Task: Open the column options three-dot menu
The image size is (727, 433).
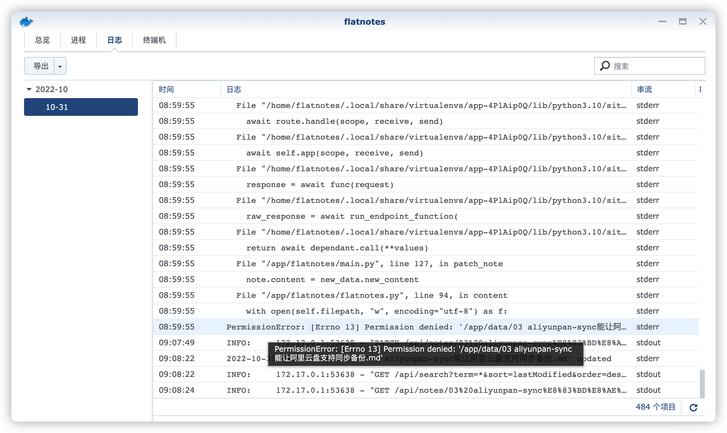Action: (x=700, y=90)
